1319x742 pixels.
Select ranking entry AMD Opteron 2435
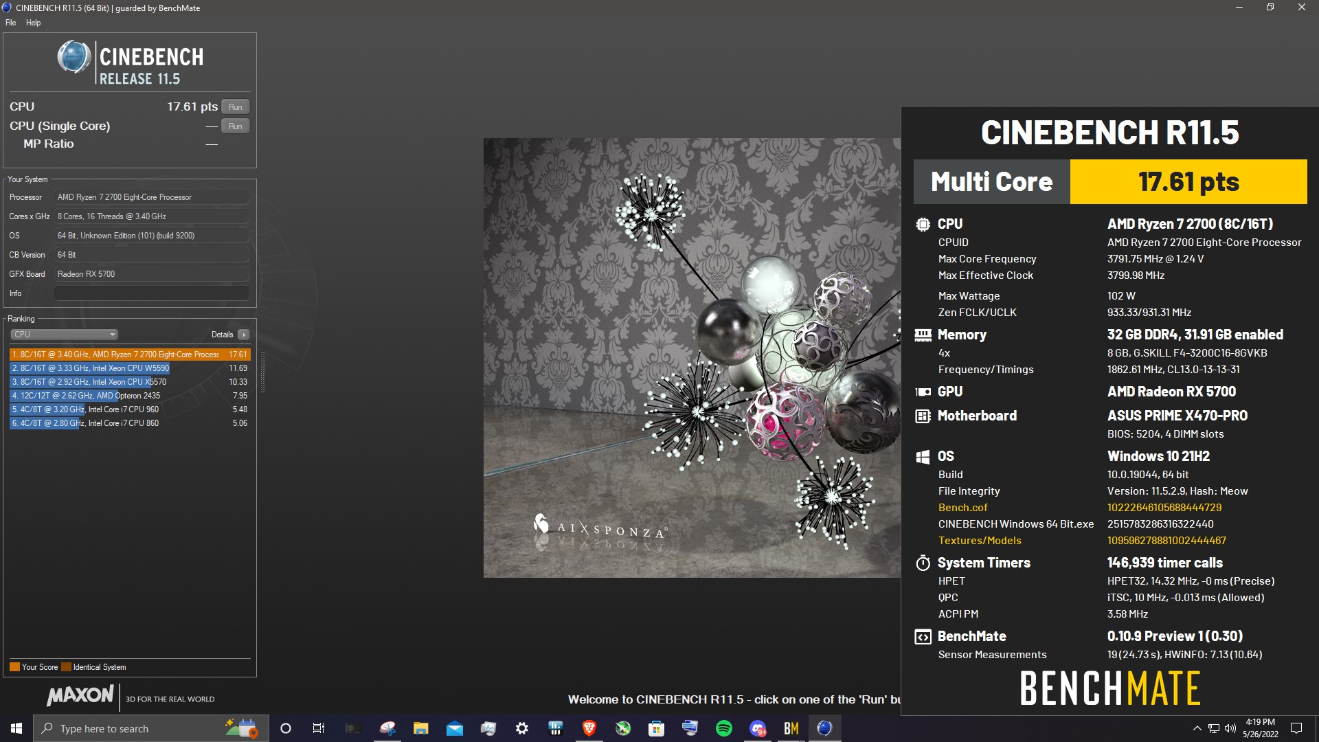click(x=130, y=396)
